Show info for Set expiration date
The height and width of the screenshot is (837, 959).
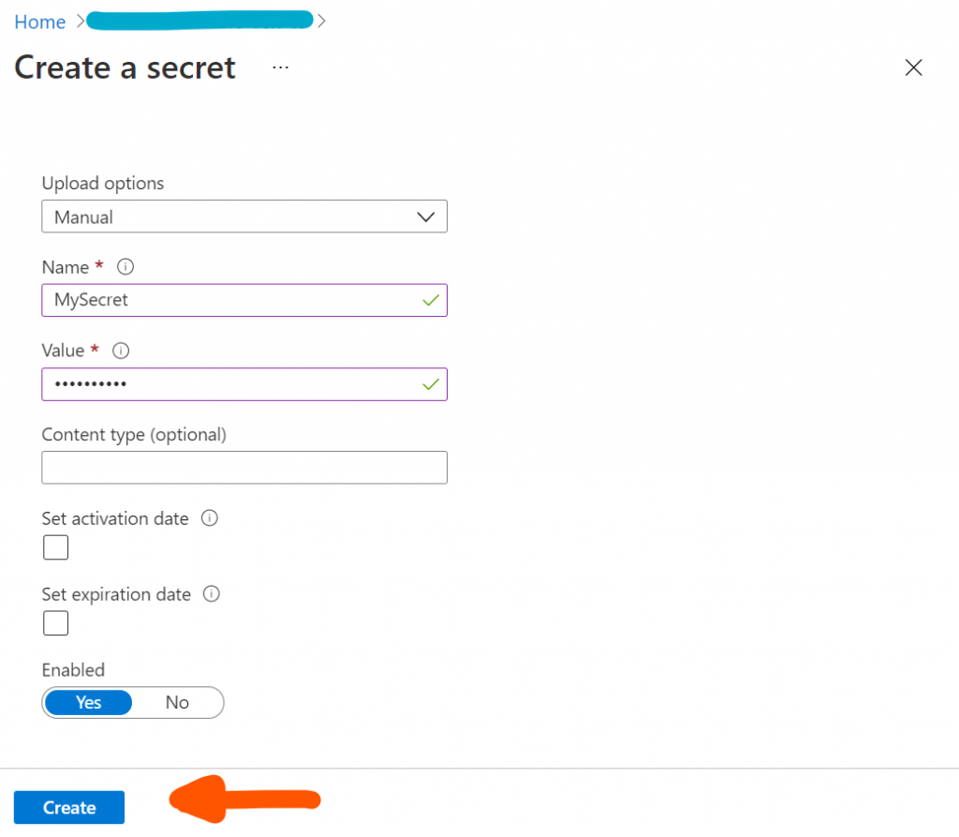(212, 594)
